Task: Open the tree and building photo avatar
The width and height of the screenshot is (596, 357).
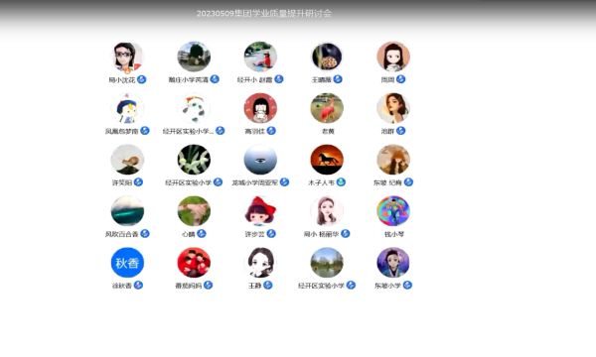Action: [194, 57]
